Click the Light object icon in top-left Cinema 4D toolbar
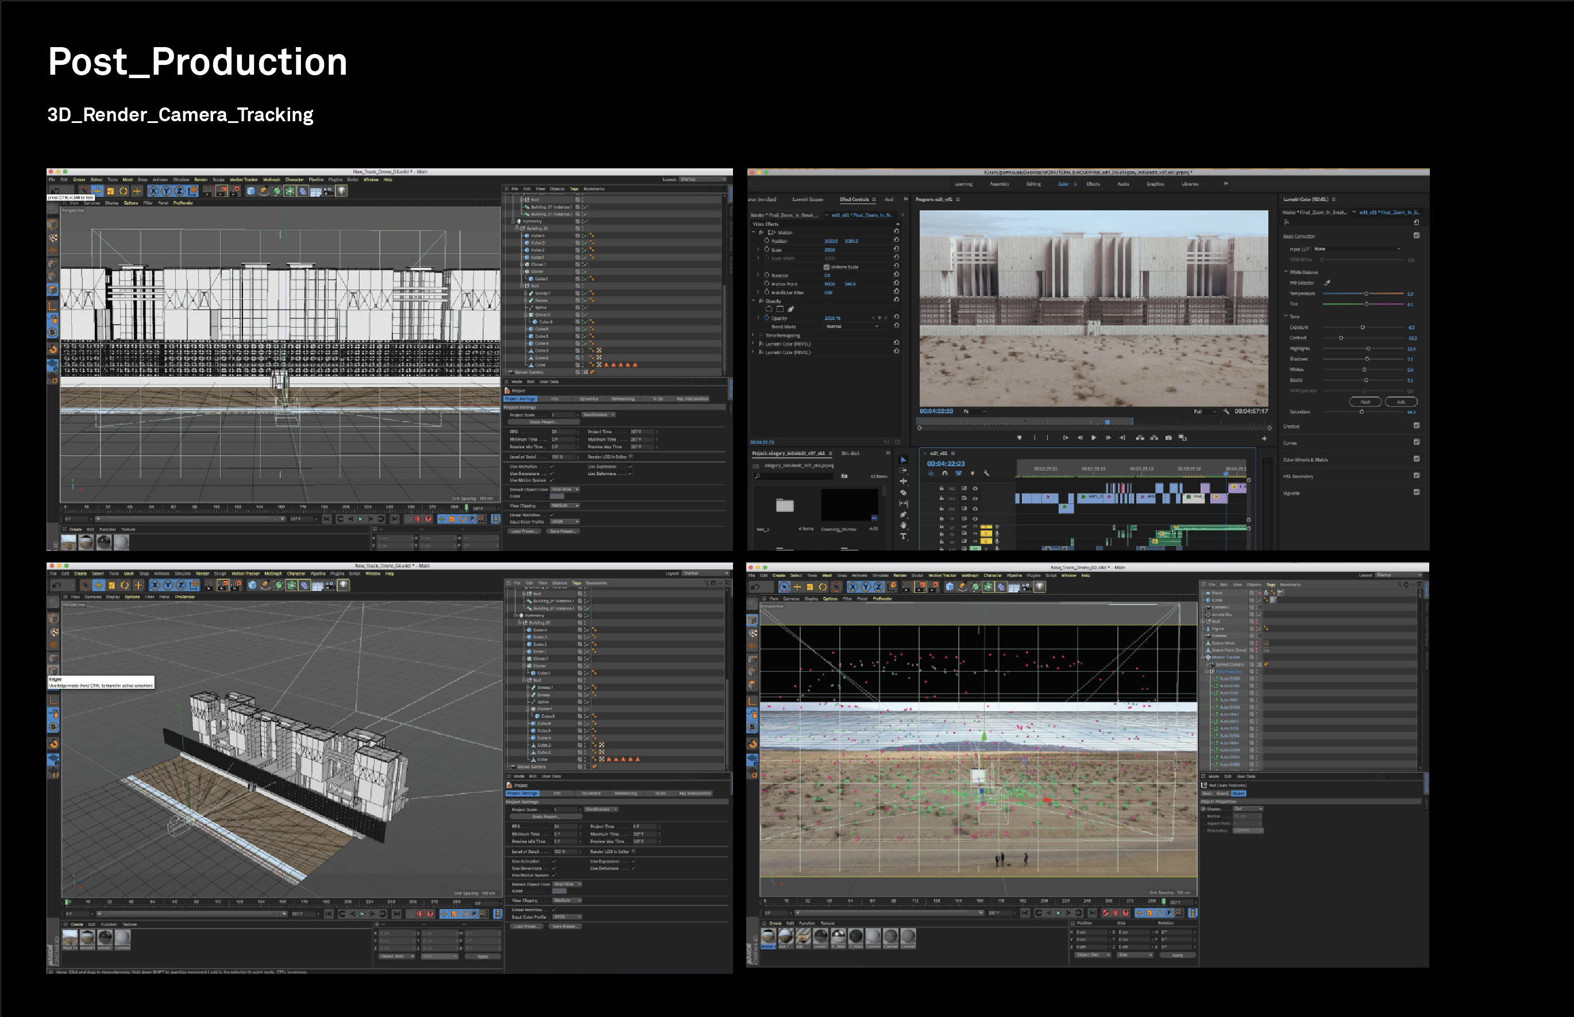 pyautogui.click(x=341, y=191)
